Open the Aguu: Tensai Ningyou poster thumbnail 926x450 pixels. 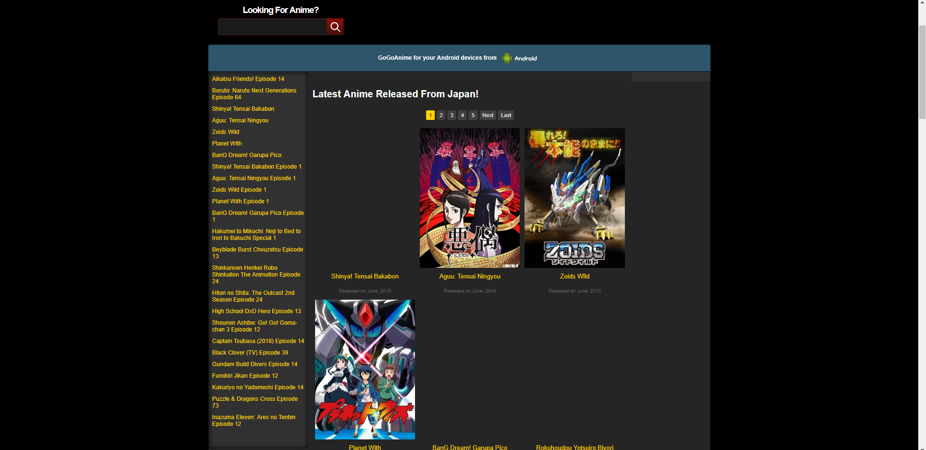(470, 198)
